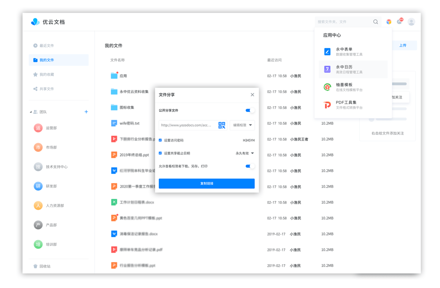Show QR code for share link

pos(222,125)
